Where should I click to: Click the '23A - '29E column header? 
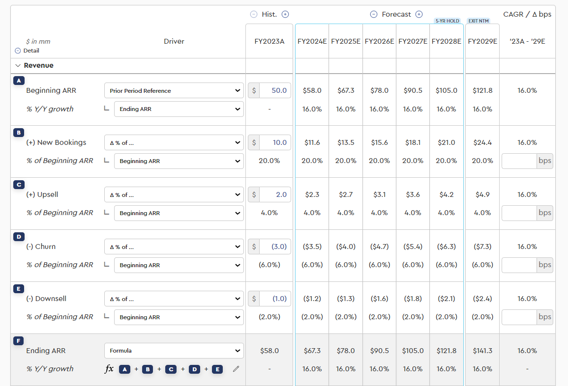[527, 41]
